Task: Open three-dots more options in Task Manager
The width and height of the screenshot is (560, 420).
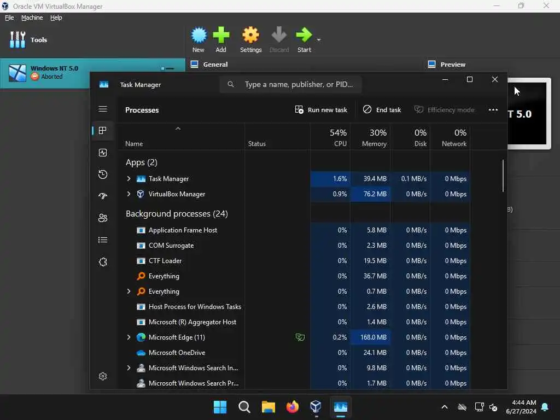Action: [493, 109]
